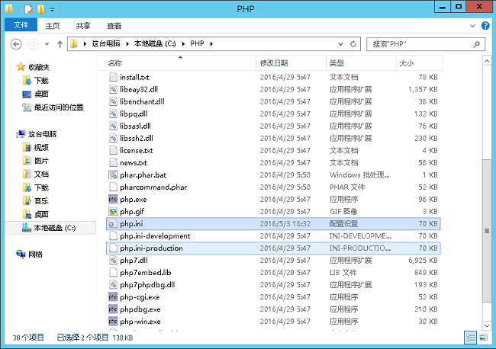Select libssh2.dll file icon
The image size is (496, 349).
[113, 138]
